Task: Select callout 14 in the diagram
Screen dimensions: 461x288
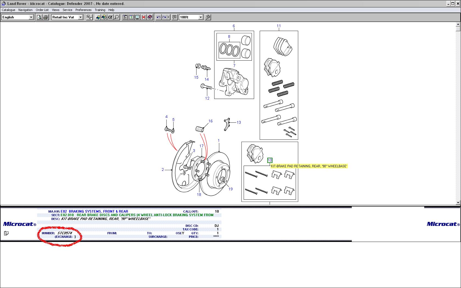Action: pos(207,79)
